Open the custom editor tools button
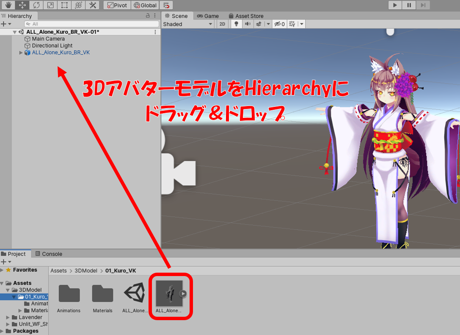This screenshot has width=460, height=335. click(92, 5)
